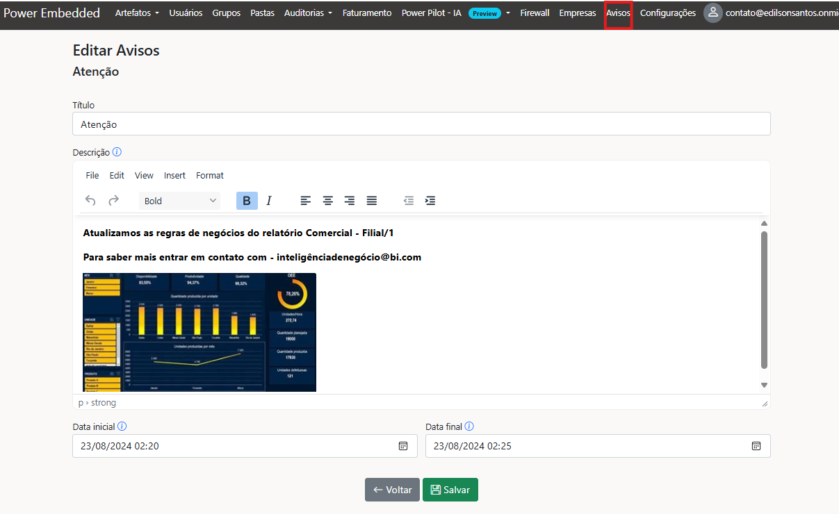Click the Voltar button
Image resolution: width=839 pixels, height=514 pixels.
tap(392, 490)
